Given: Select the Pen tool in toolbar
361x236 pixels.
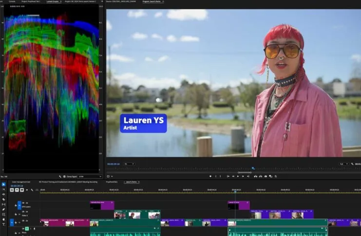Looking at the screenshot, I should 3,209.
